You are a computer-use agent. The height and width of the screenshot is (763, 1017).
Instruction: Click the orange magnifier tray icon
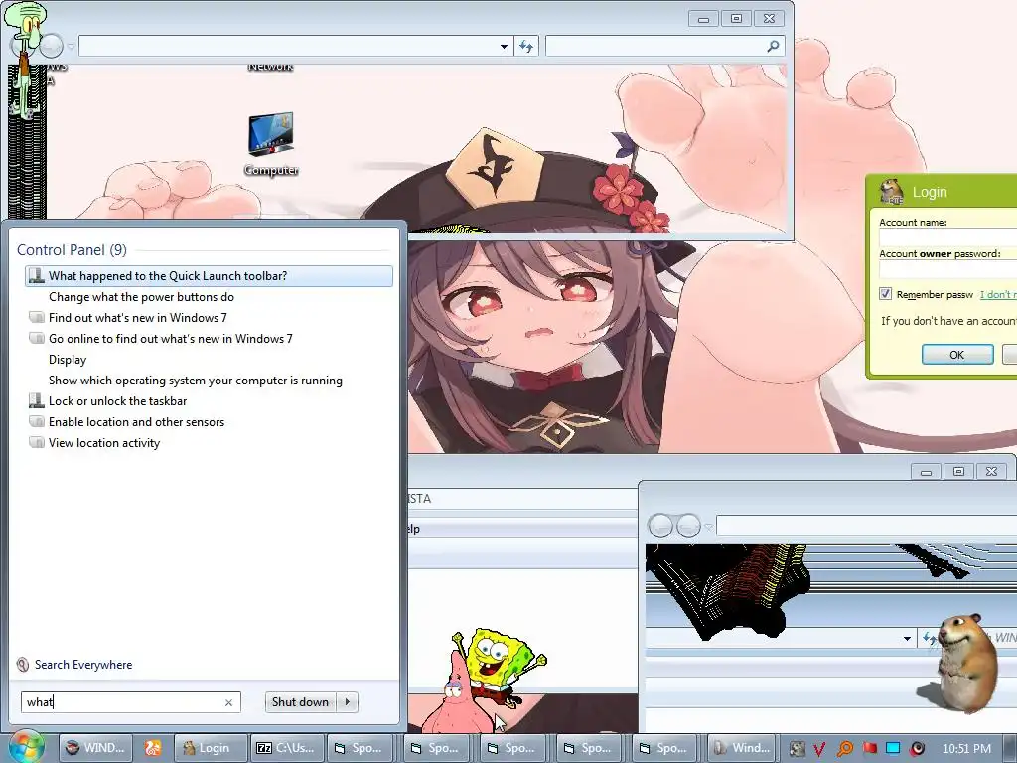844,749
